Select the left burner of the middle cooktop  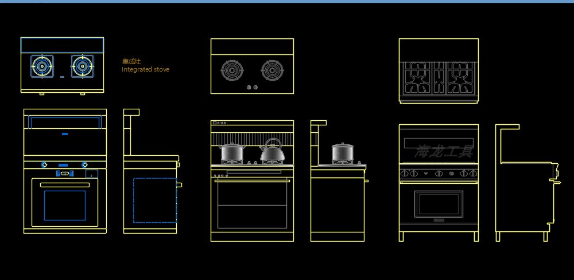click(231, 71)
